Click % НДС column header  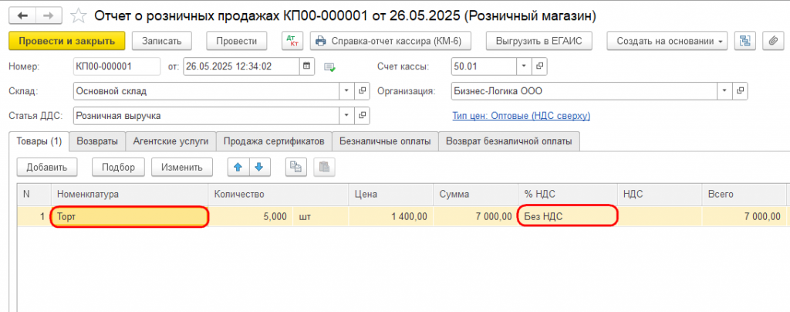click(x=567, y=194)
